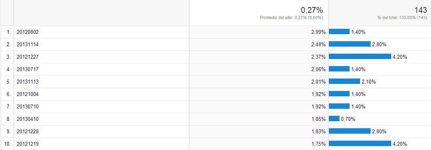The image size is (431, 150).
Task: Open the 20120802 date row link
Action: pos(28,32)
